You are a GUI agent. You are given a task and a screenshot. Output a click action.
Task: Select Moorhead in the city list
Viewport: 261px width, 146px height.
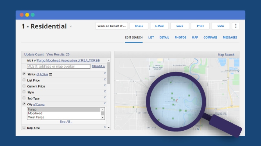tap(64, 113)
